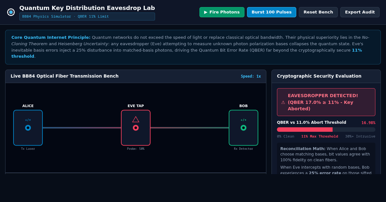This screenshot has width=386, height=202.
Task: Click Bob's green detector circle
Action: (x=244, y=128)
